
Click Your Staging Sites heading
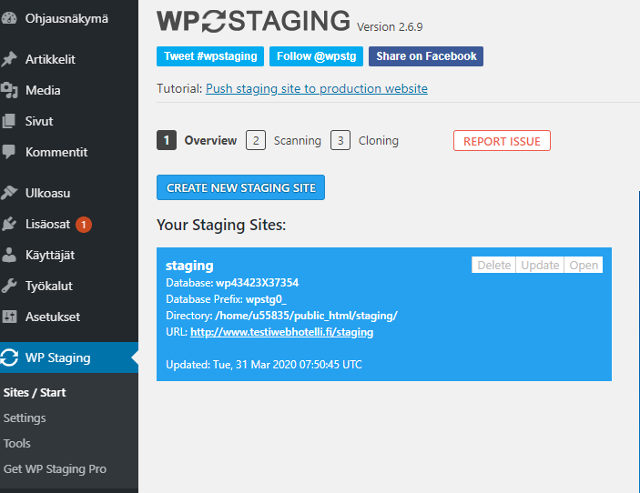click(221, 225)
